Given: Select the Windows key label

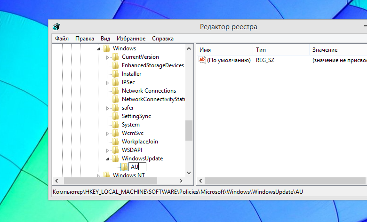Looking at the screenshot, I should click(124, 48).
